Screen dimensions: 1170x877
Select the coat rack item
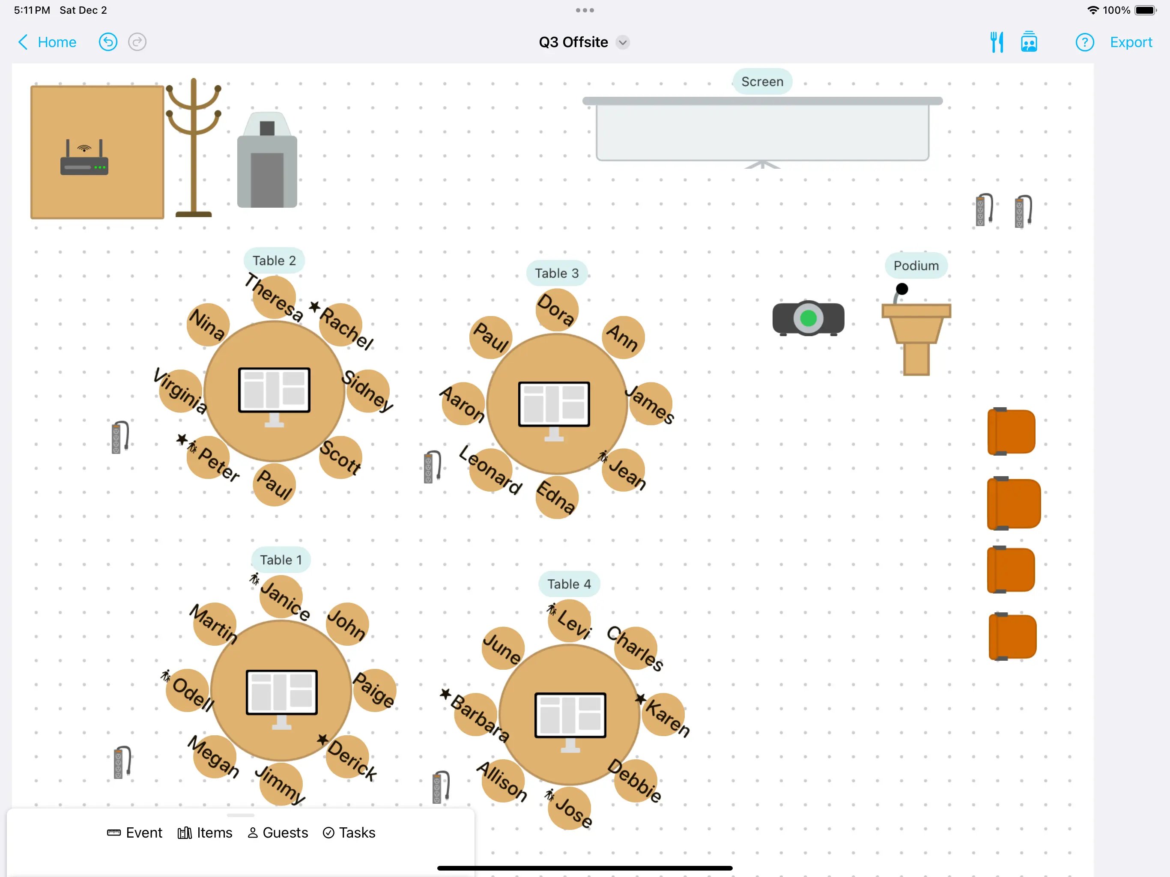click(194, 148)
